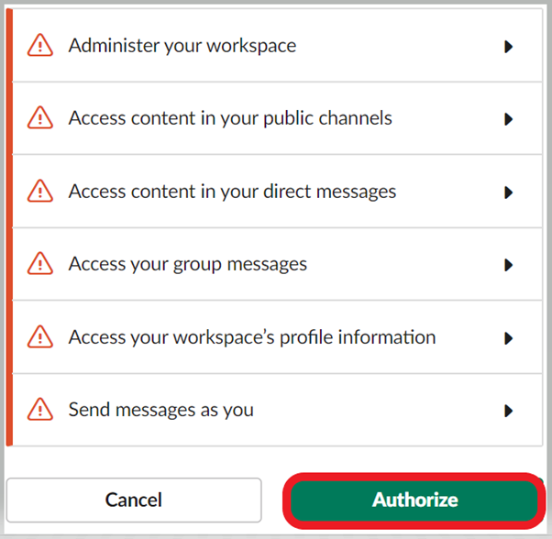552x539 pixels.
Task: Open Send messages as you entry
Action: (x=160, y=410)
